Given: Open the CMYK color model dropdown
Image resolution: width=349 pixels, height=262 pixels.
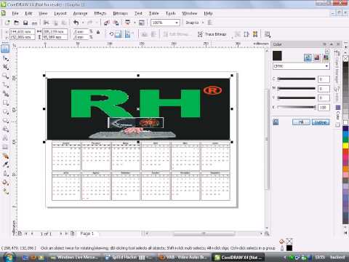Looking at the screenshot, I should click(326, 66).
